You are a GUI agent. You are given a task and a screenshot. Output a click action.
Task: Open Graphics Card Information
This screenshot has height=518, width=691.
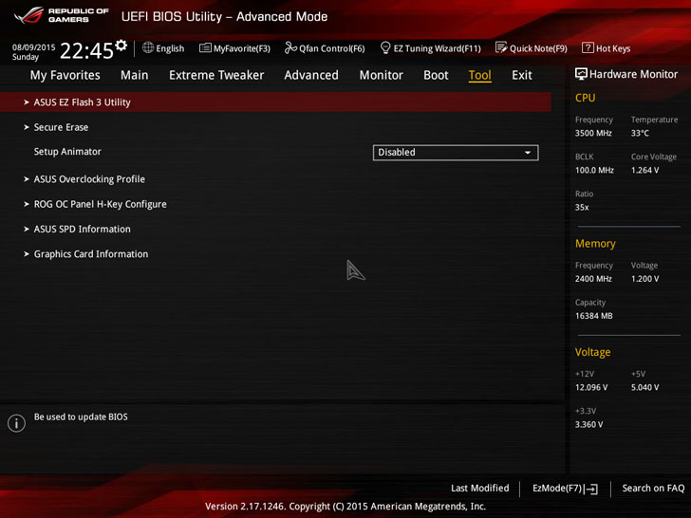pyautogui.click(x=91, y=254)
